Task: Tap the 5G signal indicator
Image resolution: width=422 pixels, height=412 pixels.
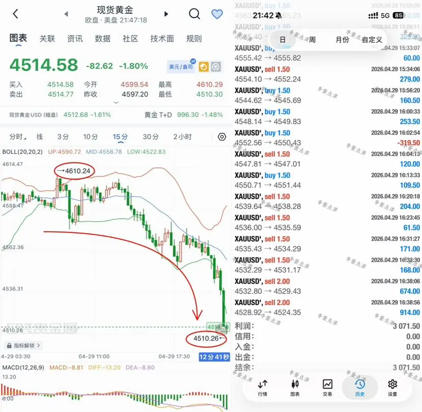Action: coord(385,16)
